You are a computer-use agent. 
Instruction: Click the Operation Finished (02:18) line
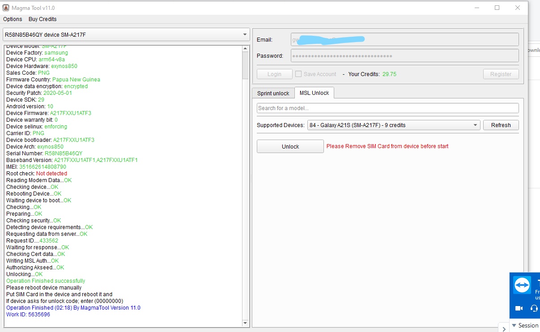(x=73, y=308)
